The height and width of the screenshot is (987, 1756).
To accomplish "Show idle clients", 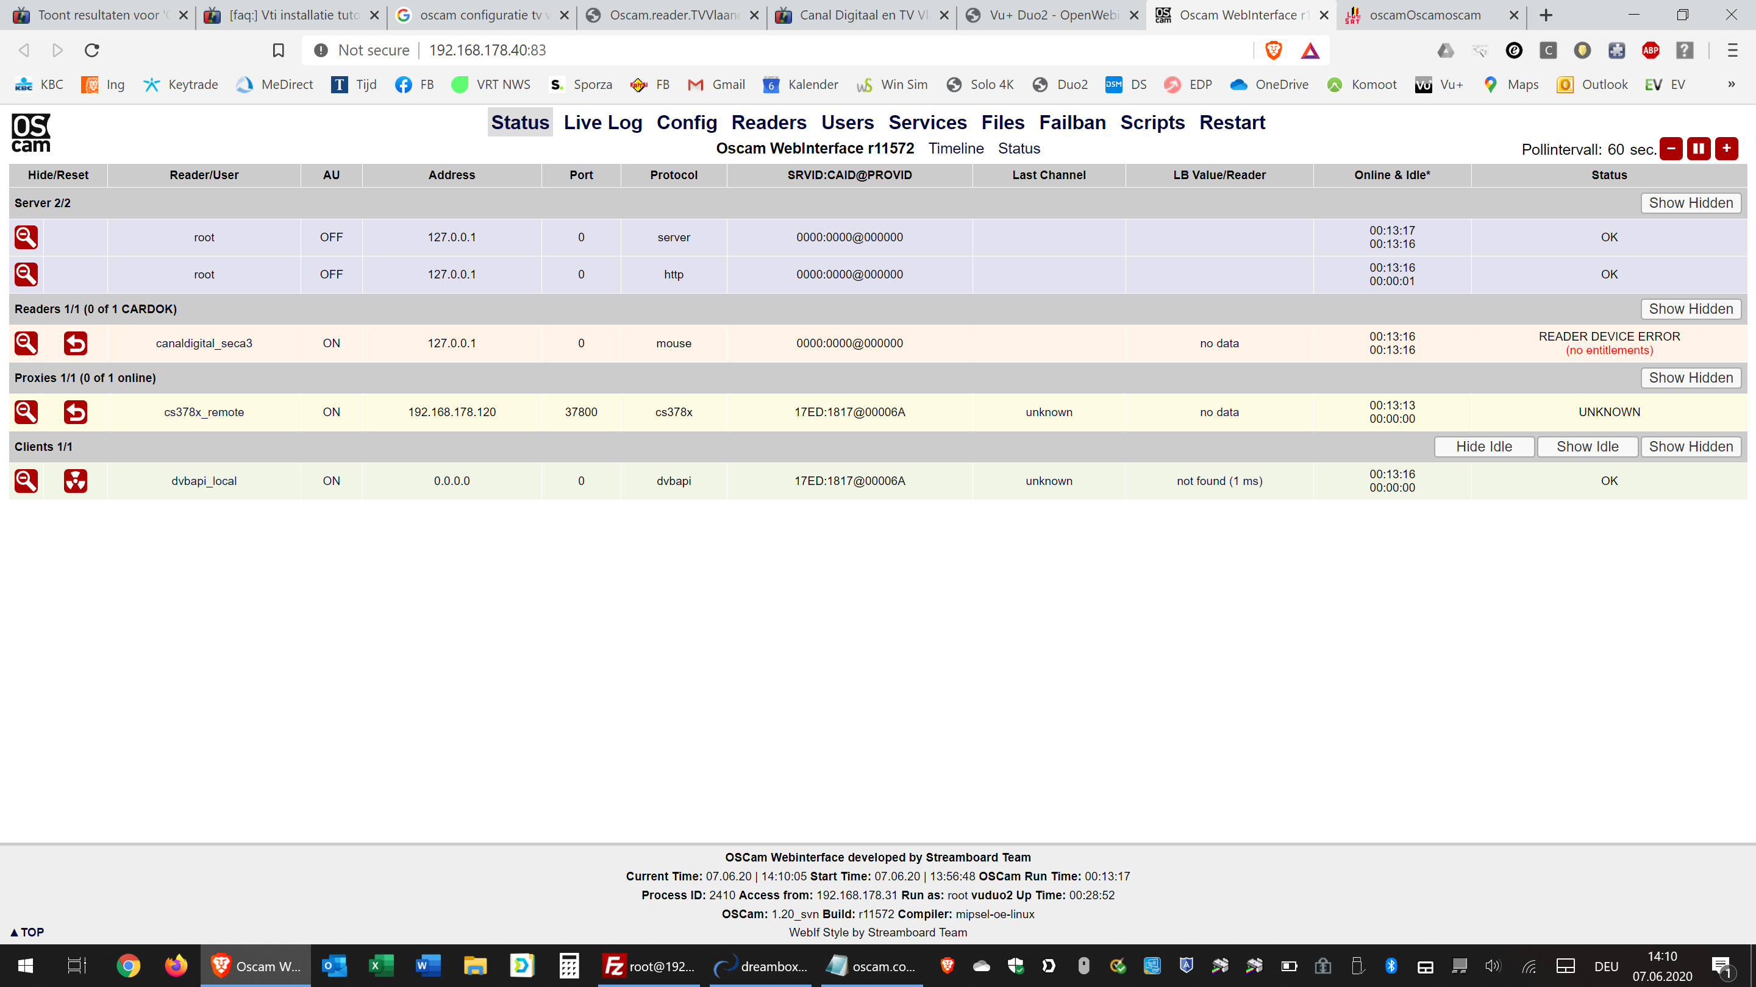I will pyautogui.click(x=1587, y=447).
